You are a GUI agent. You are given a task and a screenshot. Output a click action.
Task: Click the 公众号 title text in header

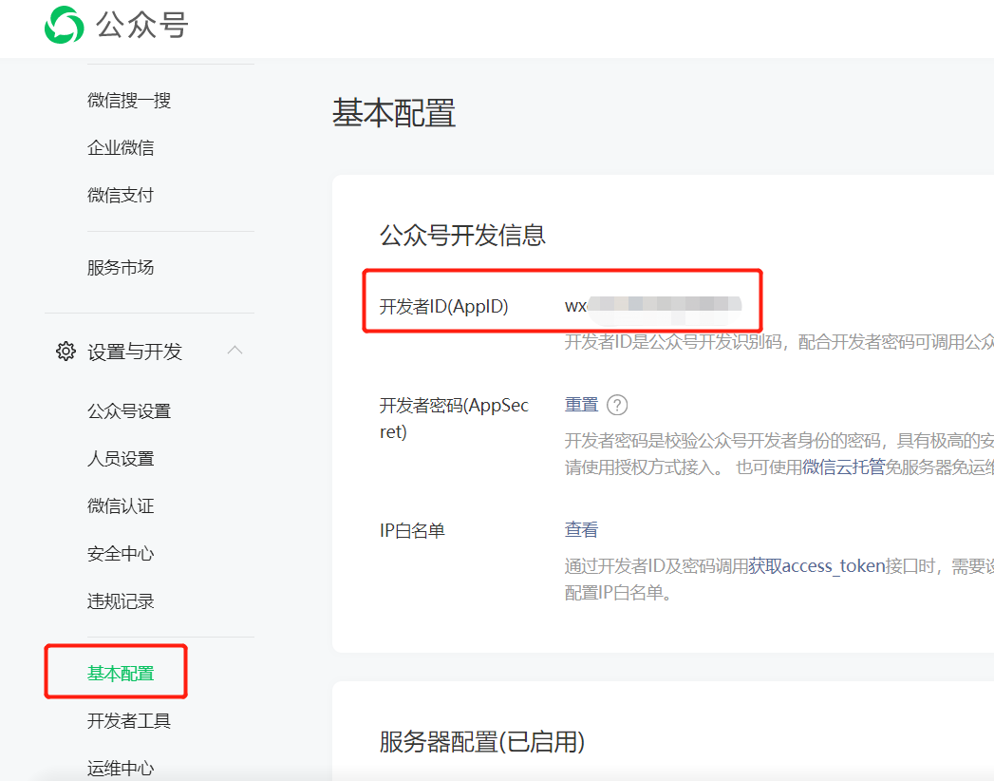pos(142,26)
